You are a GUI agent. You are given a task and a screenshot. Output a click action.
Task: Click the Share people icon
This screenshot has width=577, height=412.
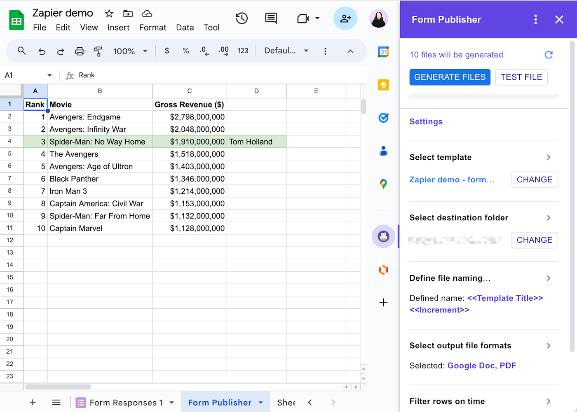coord(345,19)
